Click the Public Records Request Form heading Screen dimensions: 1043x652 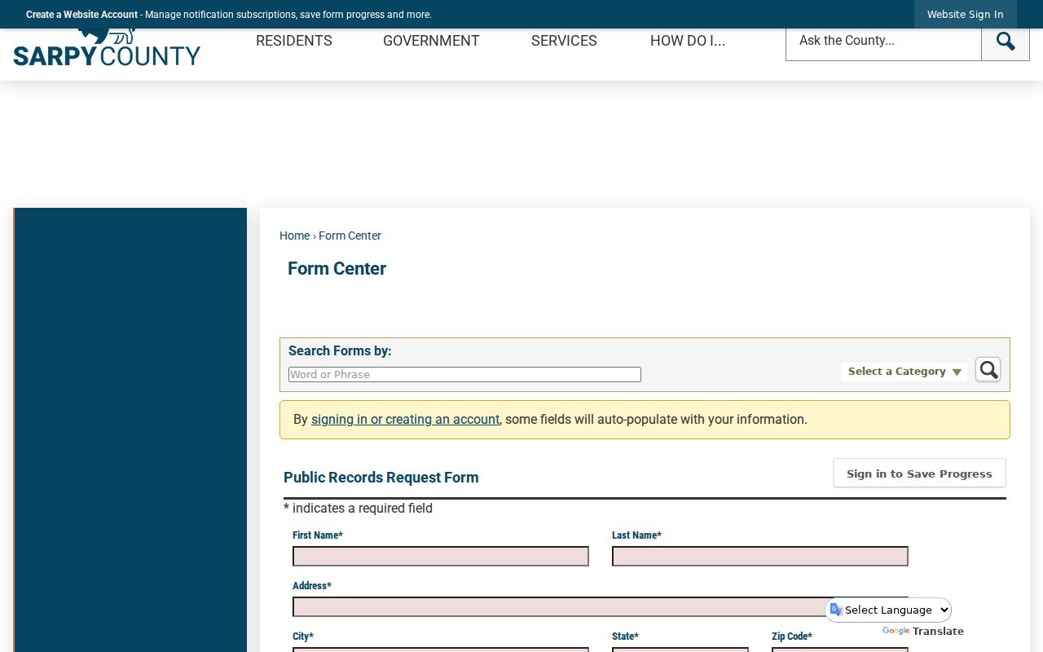[381, 478]
